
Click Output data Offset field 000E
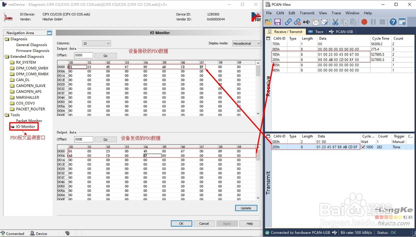pos(84,139)
